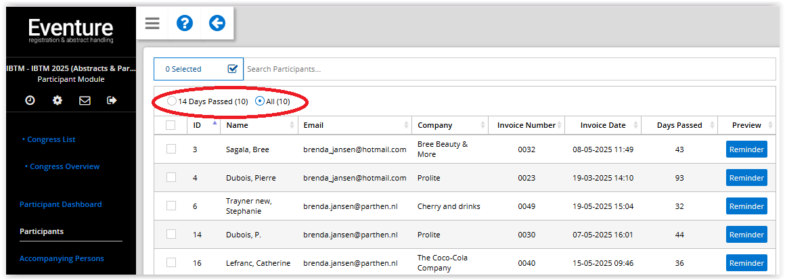This screenshot has width=785, height=280.
Task: Check the box for Sagala, Bree row
Action: [171, 149]
